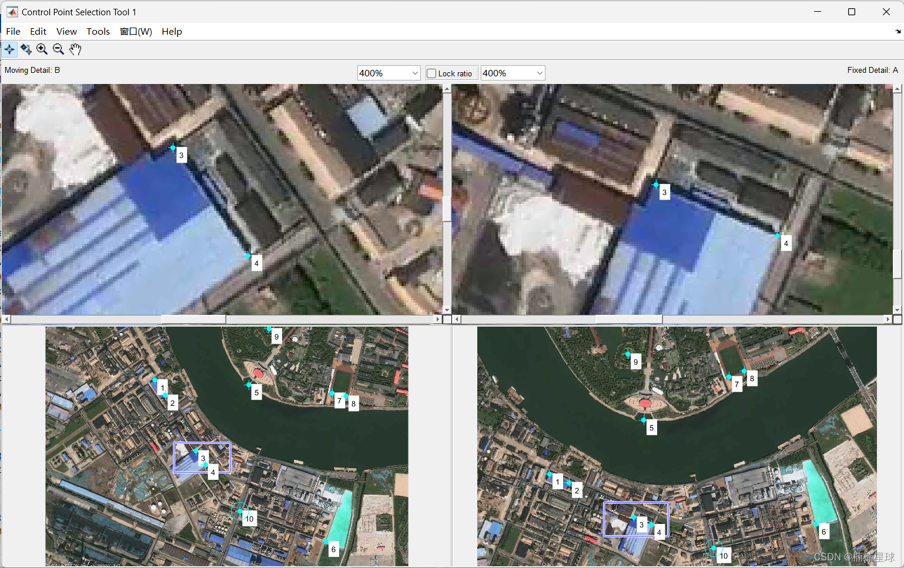Image resolution: width=904 pixels, height=568 pixels.
Task: Select point 10 in moving overview image
Action: 240,511
